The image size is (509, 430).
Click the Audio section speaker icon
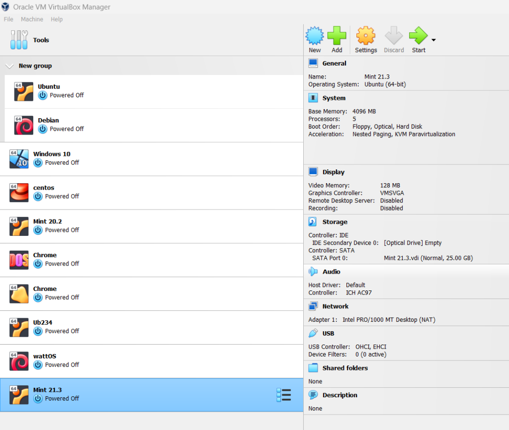313,272
